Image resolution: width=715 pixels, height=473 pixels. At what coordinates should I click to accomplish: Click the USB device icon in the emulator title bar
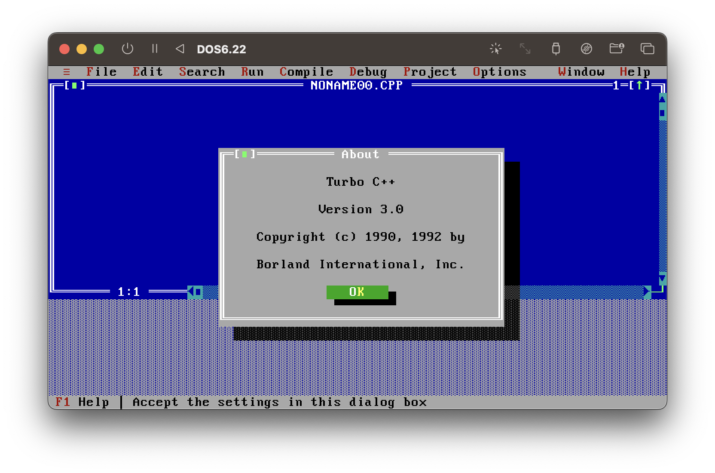tap(556, 49)
